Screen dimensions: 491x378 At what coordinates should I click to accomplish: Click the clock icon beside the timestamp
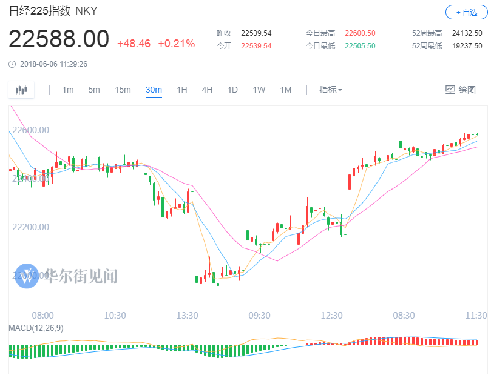12,64
